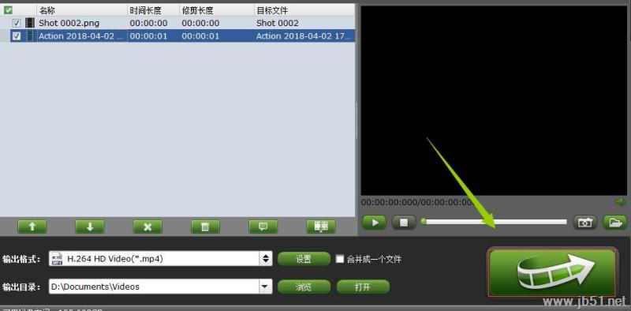The width and height of the screenshot is (631, 311).
Task: Click the 设置 settings button
Action: (x=304, y=259)
